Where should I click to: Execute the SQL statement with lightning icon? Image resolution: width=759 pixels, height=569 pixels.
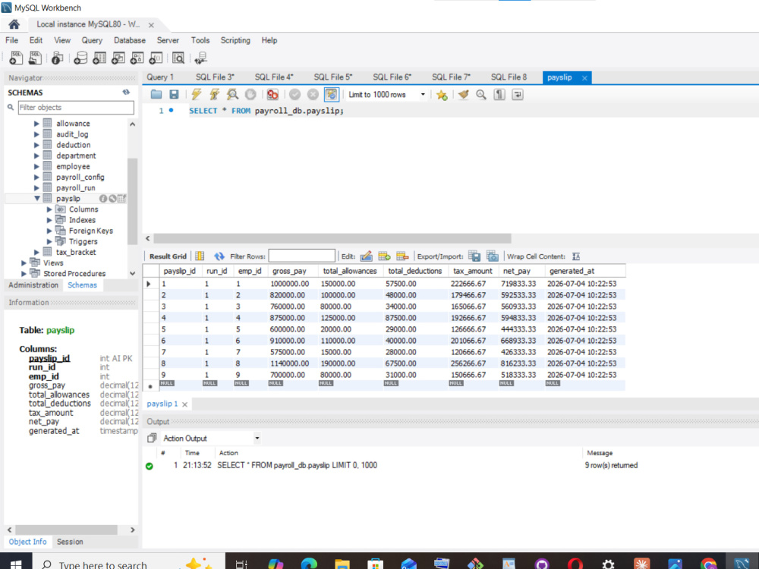[x=196, y=94]
